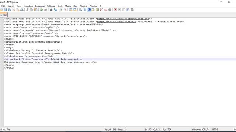The width and height of the screenshot is (236, 132).
Task: Start macro recording with the red dot
Action: pyautogui.click(x=115, y=10)
